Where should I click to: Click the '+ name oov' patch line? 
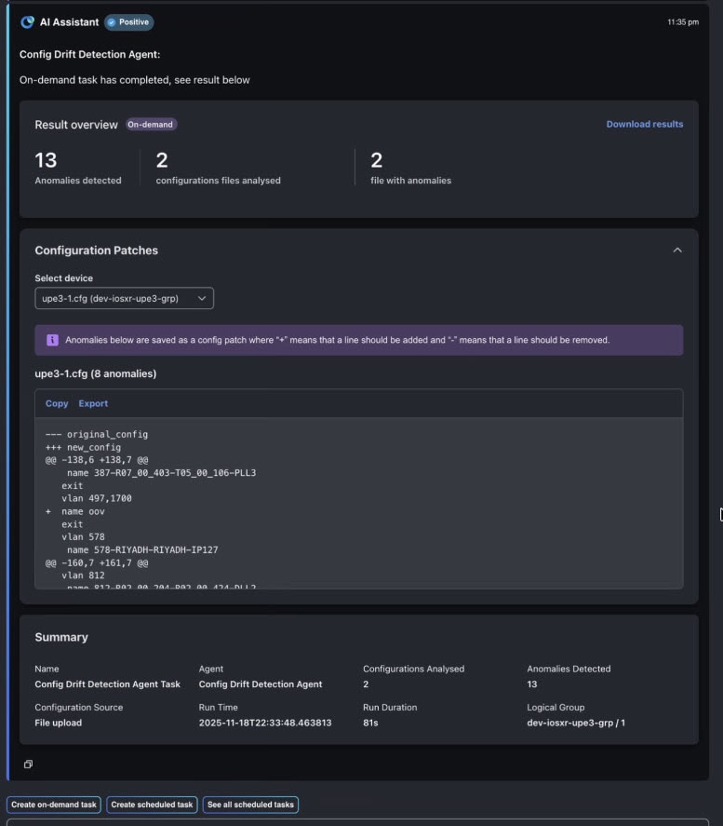coord(75,511)
